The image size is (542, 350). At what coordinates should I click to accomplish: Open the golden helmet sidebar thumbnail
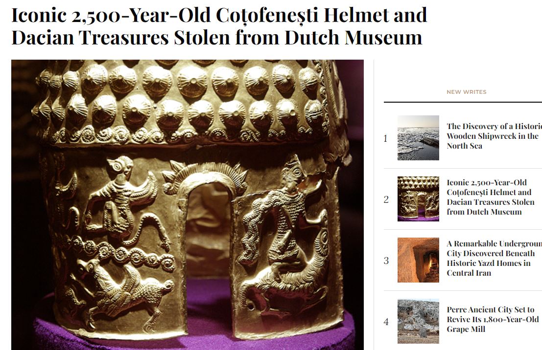(x=418, y=199)
